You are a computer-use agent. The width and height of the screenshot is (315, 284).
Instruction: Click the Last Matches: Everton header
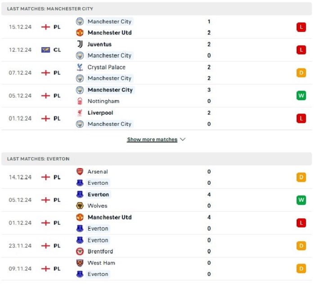(157, 159)
